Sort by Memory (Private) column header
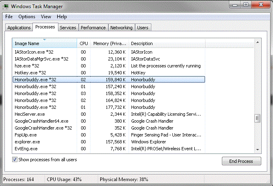The height and width of the screenshot is (186, 273). 110,43
